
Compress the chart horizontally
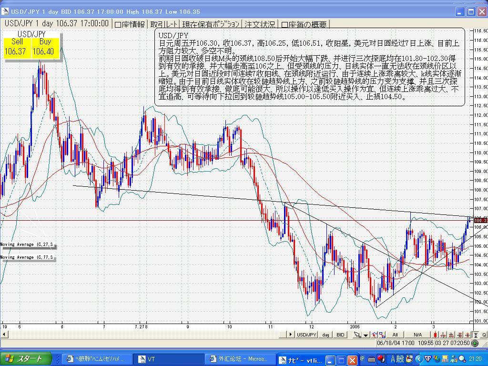point(443,335)
